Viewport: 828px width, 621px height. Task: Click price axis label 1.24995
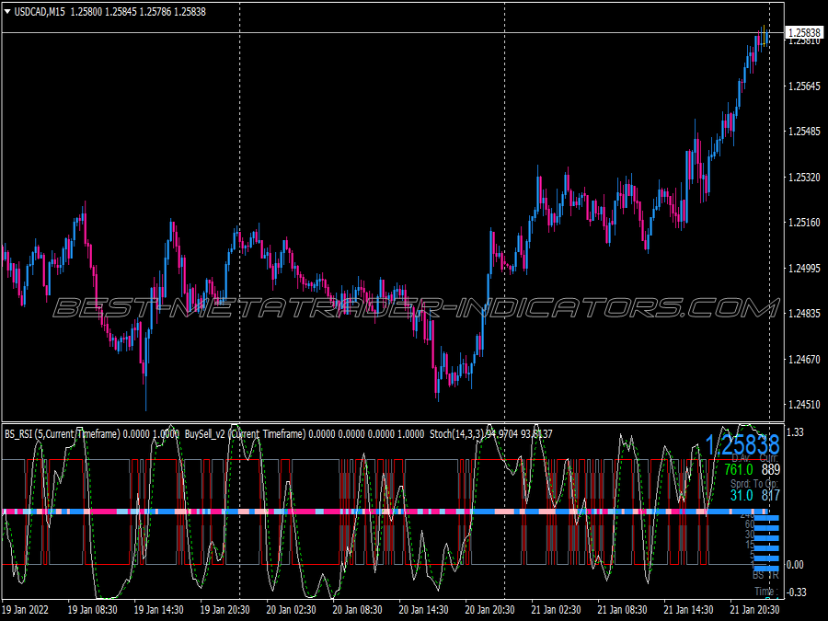(x=804, y=269)
